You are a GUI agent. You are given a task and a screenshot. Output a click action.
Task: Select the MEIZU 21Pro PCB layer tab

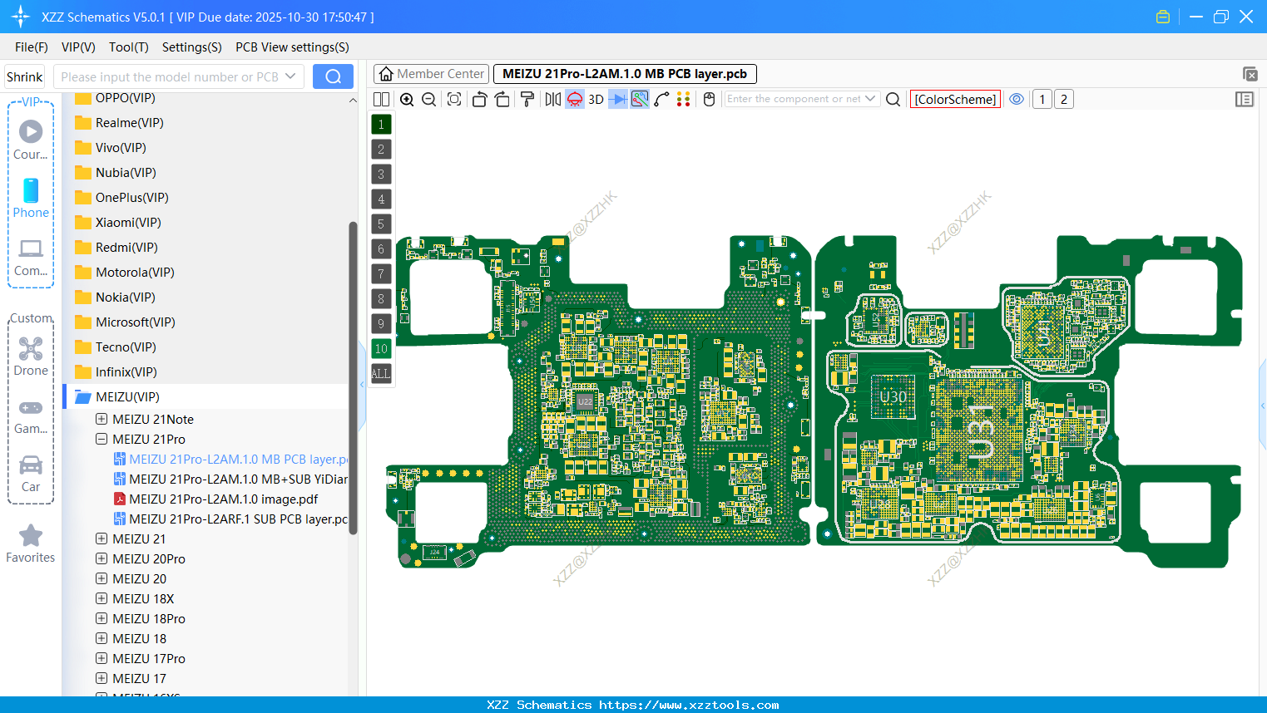tap(625, 74)
